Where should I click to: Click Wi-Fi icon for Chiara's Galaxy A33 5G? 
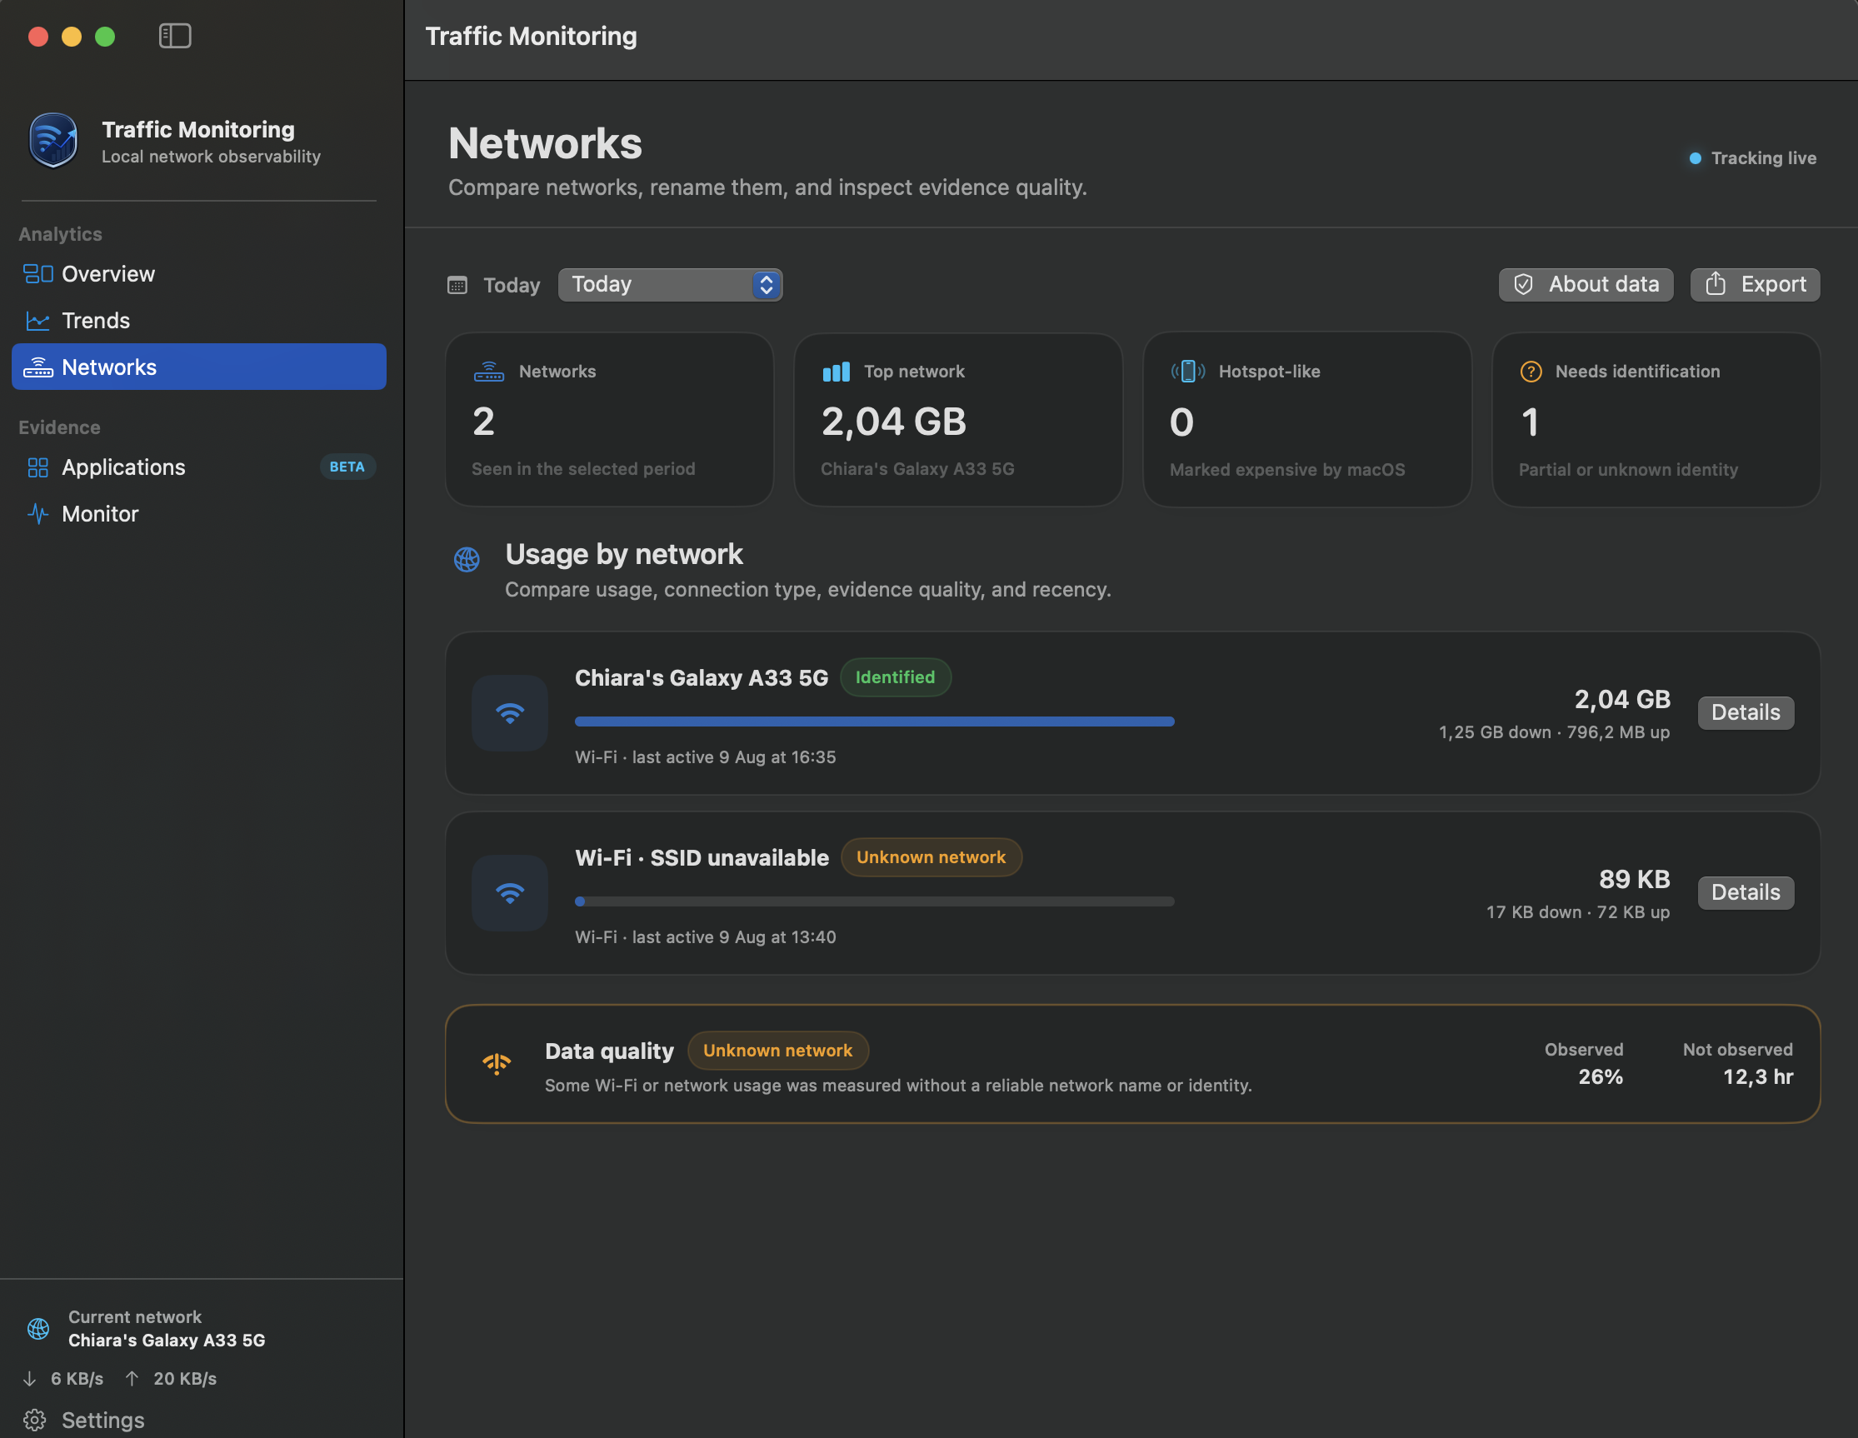[x=510, y=713]
